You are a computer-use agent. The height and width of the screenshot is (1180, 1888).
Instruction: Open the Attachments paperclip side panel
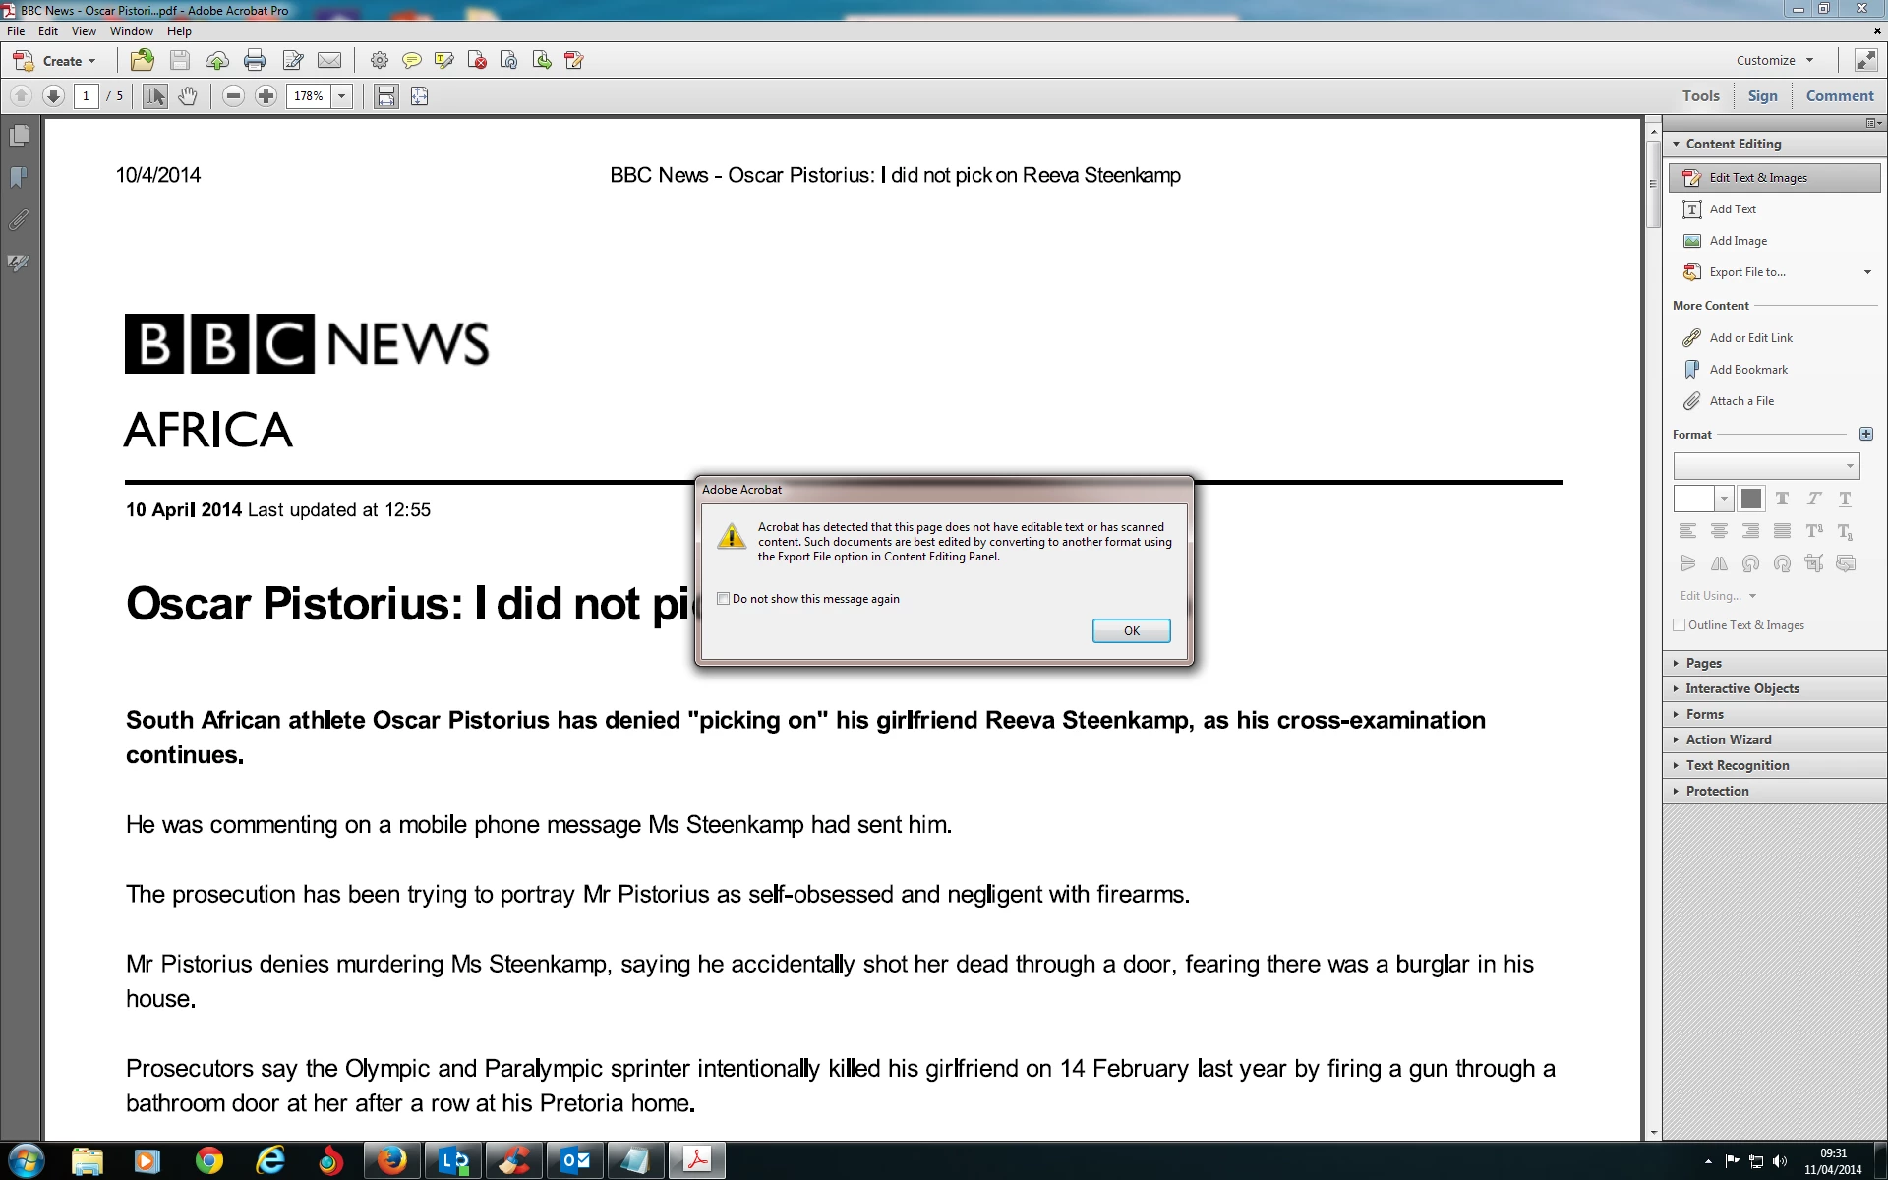pos(19,220)
